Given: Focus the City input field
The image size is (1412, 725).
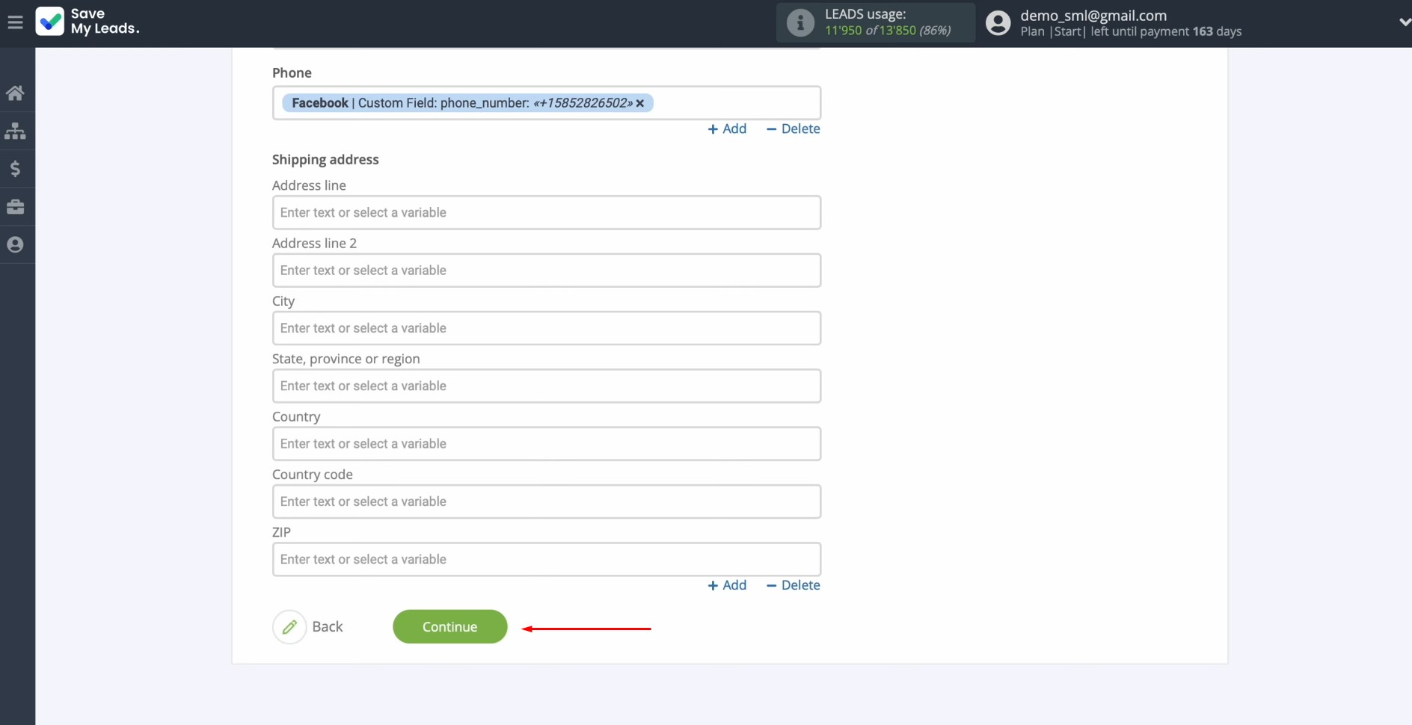Looking at the screenshot, I should click(x=547, y=328).
